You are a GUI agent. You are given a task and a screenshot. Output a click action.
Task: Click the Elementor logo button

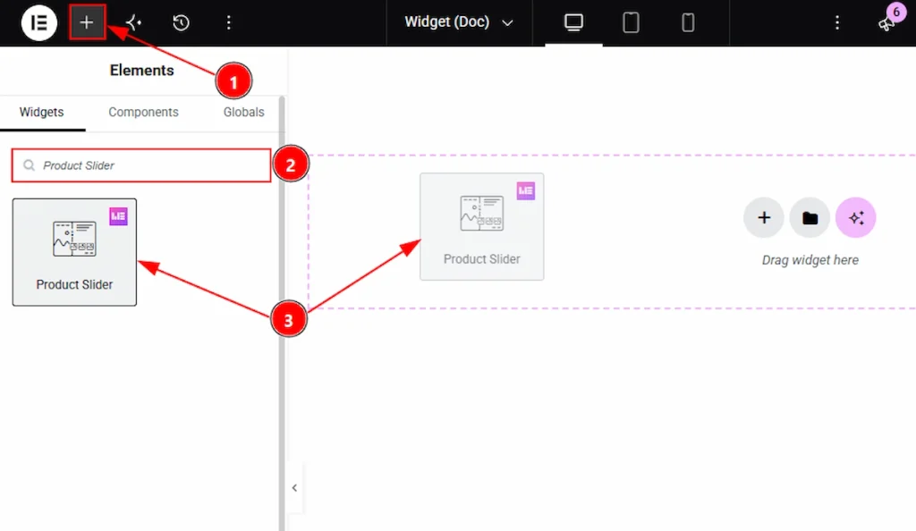[38, 22]
